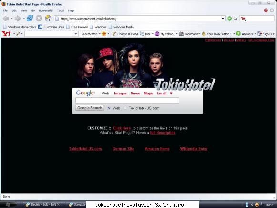This screenshot has height=208, width=277.
Task: Open the File menu
Action: 5,10
